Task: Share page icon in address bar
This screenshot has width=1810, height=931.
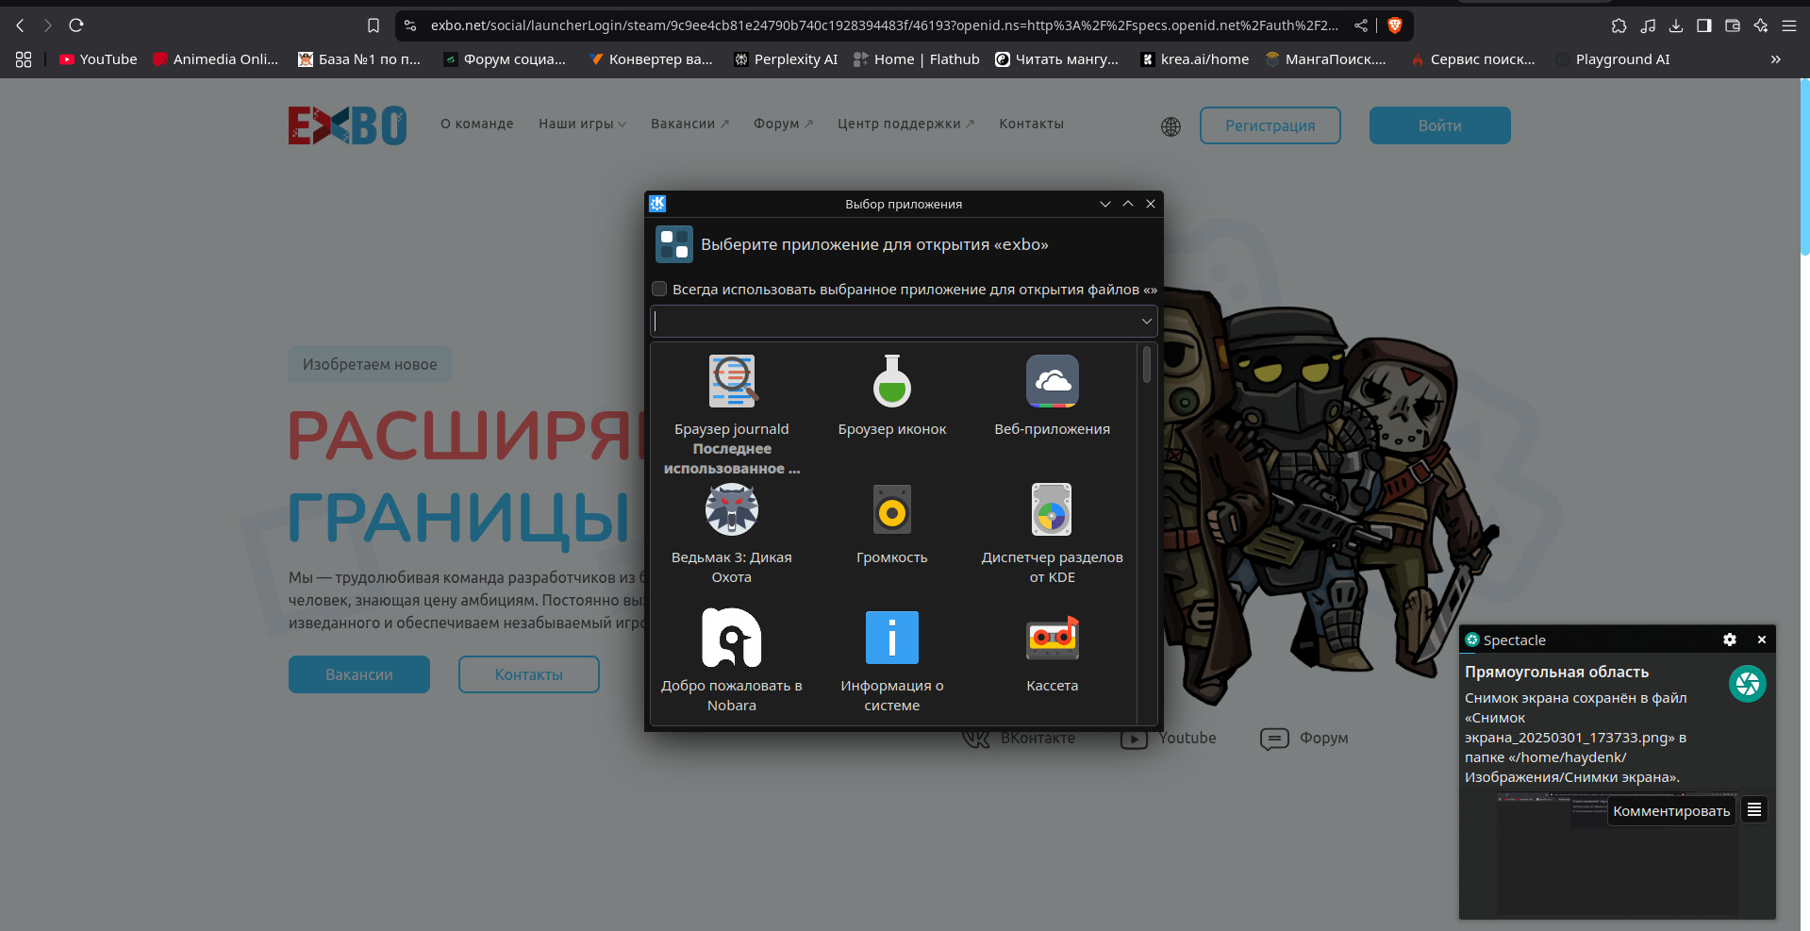Action: pos(1360,25)
